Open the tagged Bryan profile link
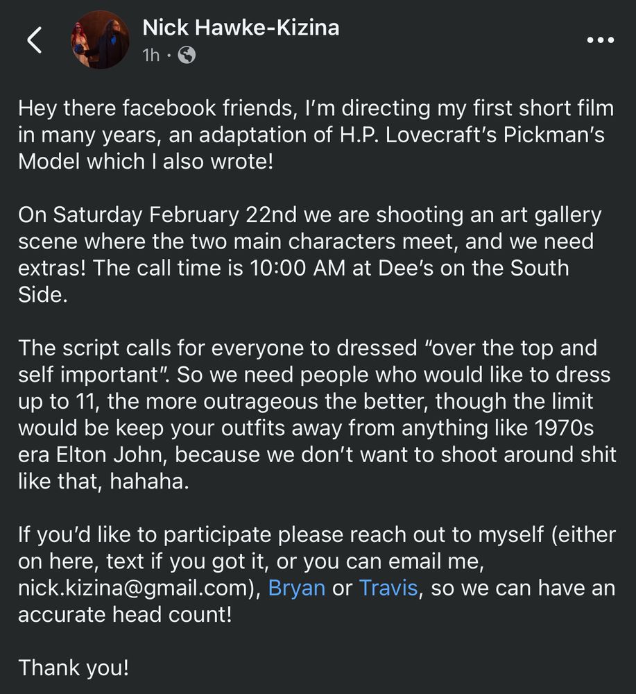Image resolution: width=636 pixels, height=694 pixels. (x=297, y=588)
